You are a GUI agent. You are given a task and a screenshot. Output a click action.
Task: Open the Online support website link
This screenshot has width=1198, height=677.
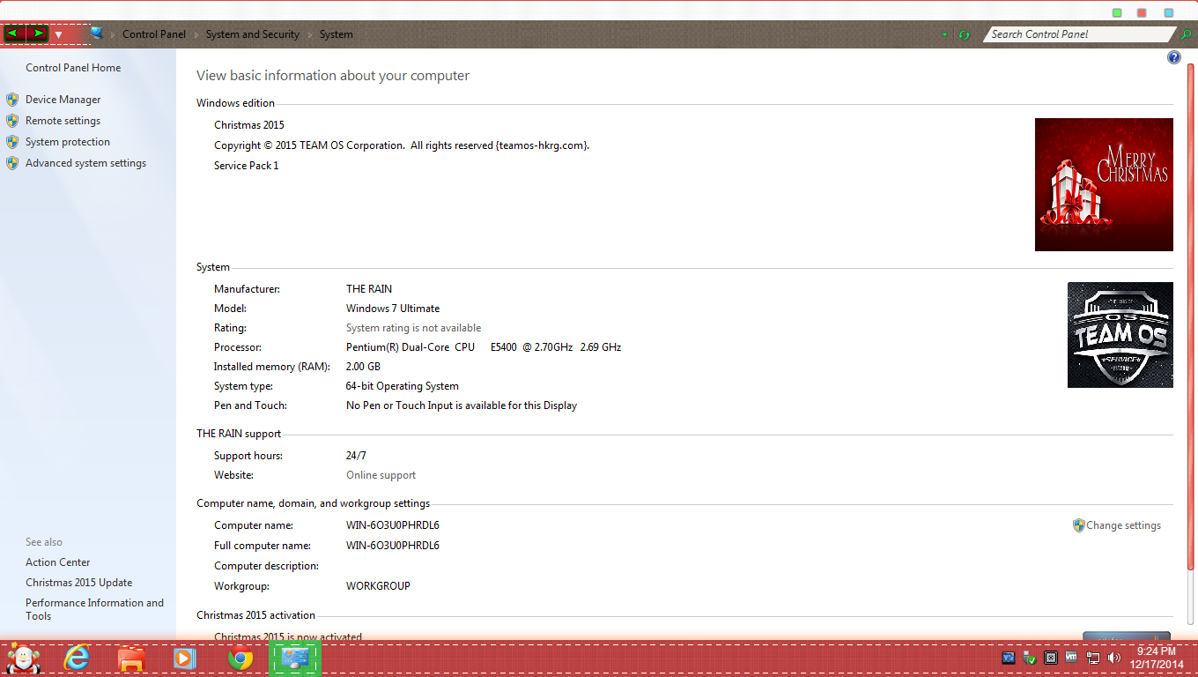tap(381, 475)
